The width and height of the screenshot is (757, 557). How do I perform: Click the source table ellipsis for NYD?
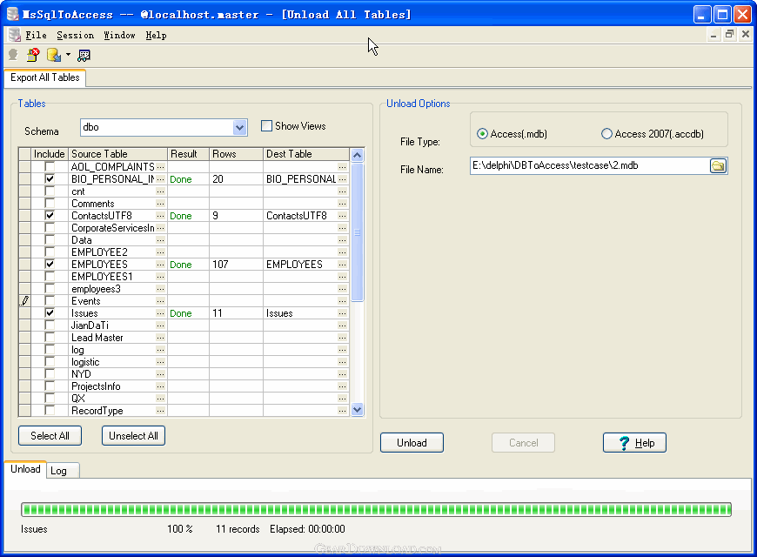click(161, 374)
